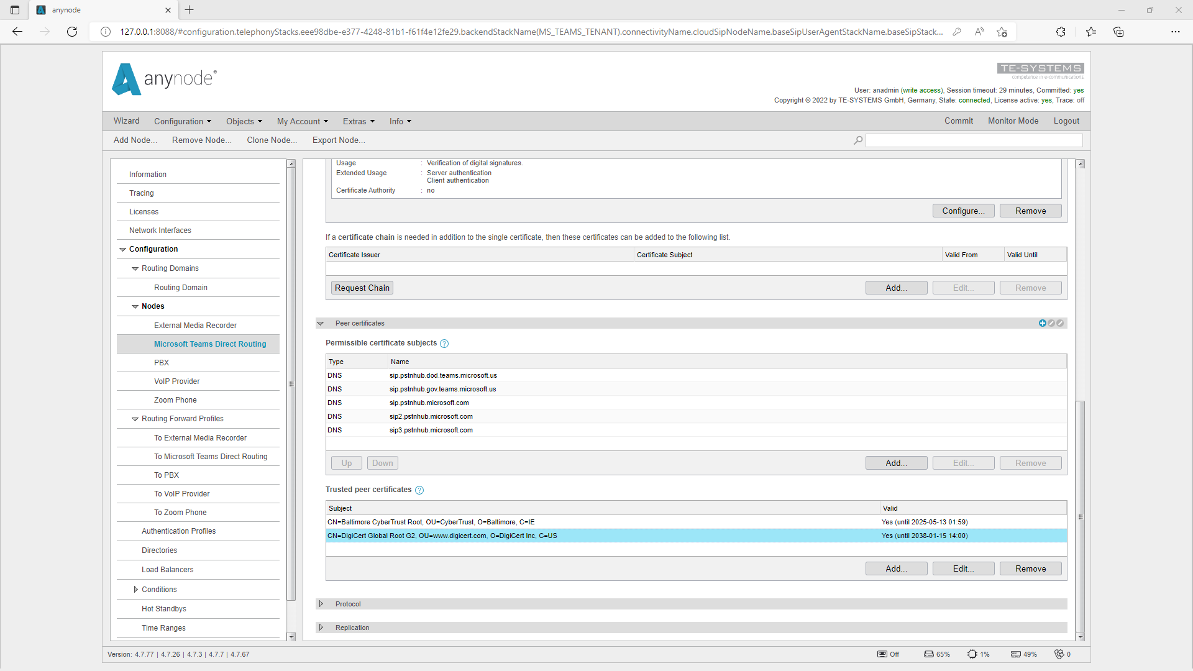
Task: Click Clone Node... toolbar item
Action: click(x=272, y=140)
